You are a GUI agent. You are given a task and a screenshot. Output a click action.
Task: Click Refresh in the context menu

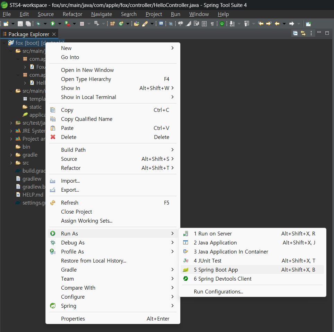tap(113, 203)
